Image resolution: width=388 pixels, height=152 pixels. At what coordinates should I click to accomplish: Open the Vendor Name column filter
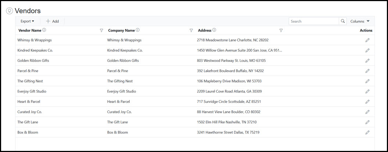pyautogui.click(x=101, y=31)
